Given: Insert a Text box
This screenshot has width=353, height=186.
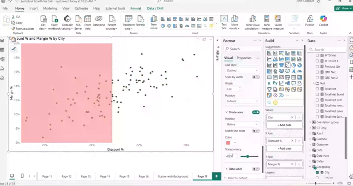Looking at the screenshot, I should click(224, 23).
